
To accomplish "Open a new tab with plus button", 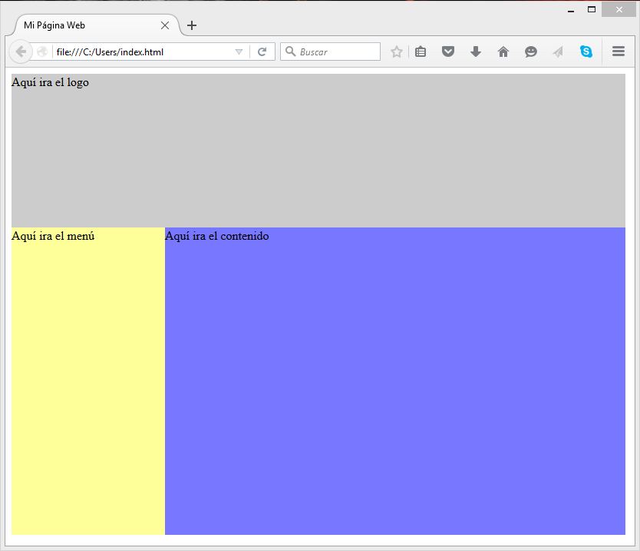I will pos(192,25).
